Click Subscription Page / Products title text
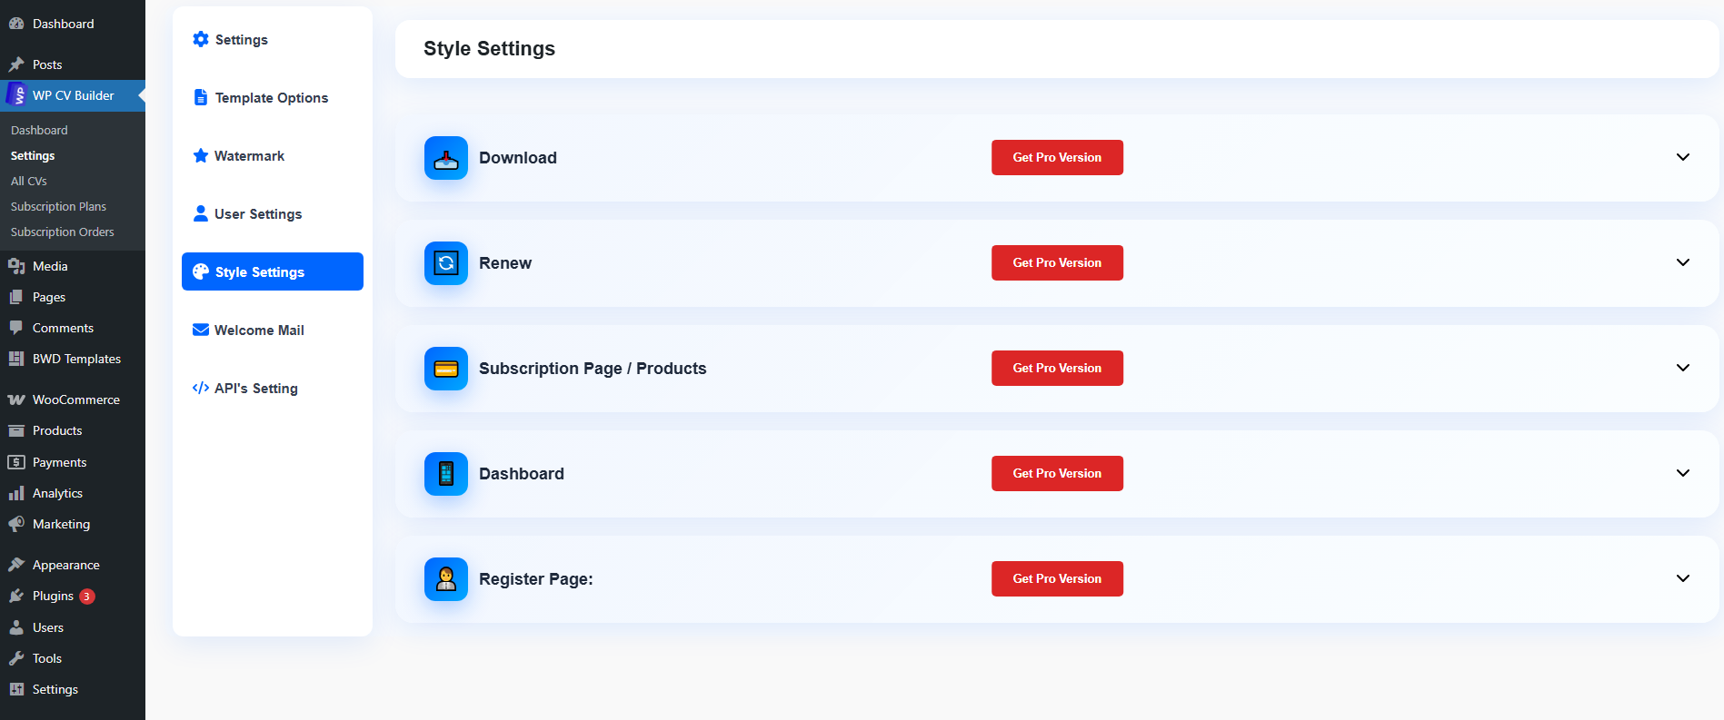1724x720 pixels. [593, 369]
